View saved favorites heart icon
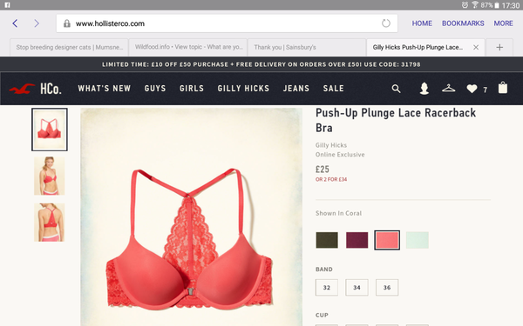This screenshot has height=326, width=523. 472,89
